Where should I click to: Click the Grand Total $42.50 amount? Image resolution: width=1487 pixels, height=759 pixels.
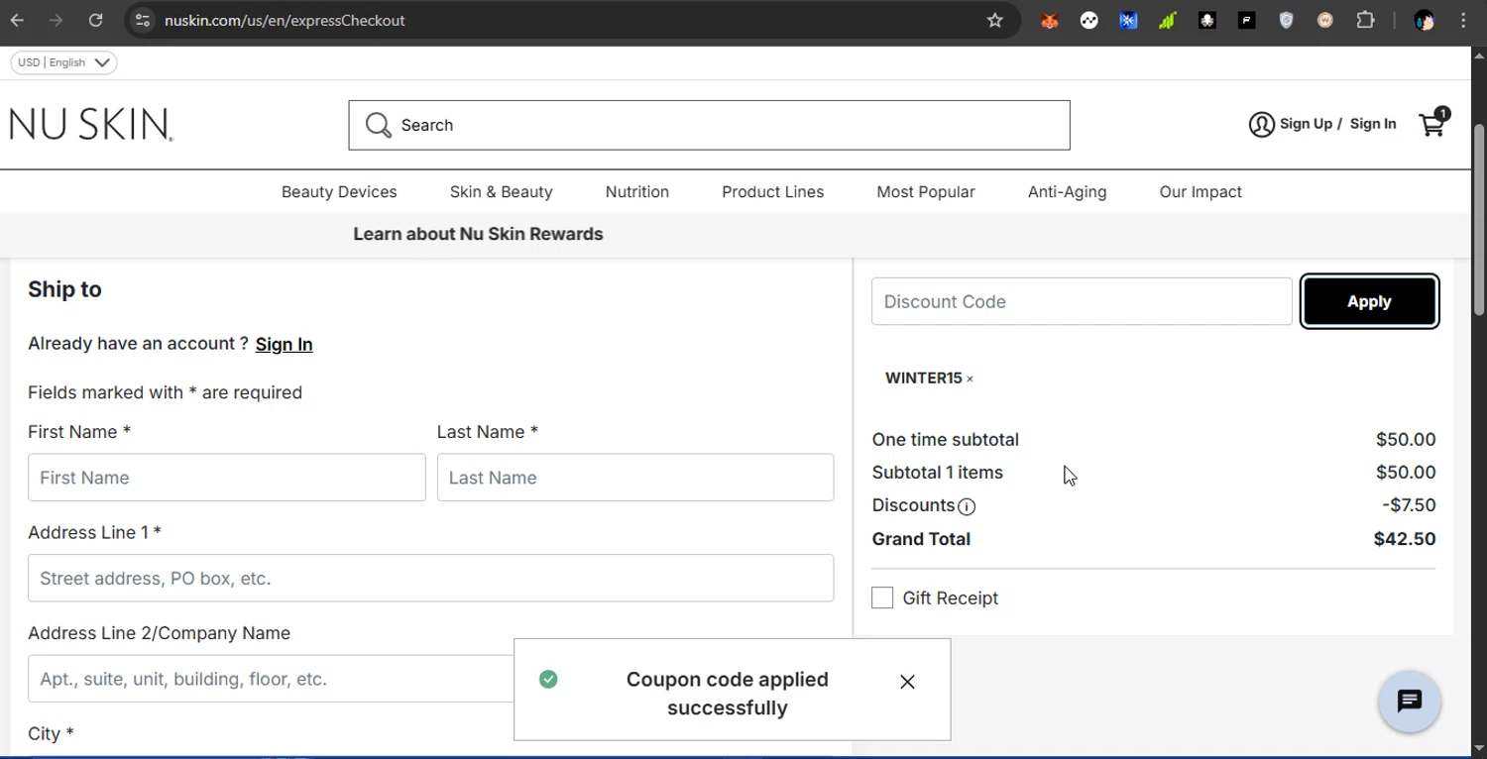[x=1405, y=539]
